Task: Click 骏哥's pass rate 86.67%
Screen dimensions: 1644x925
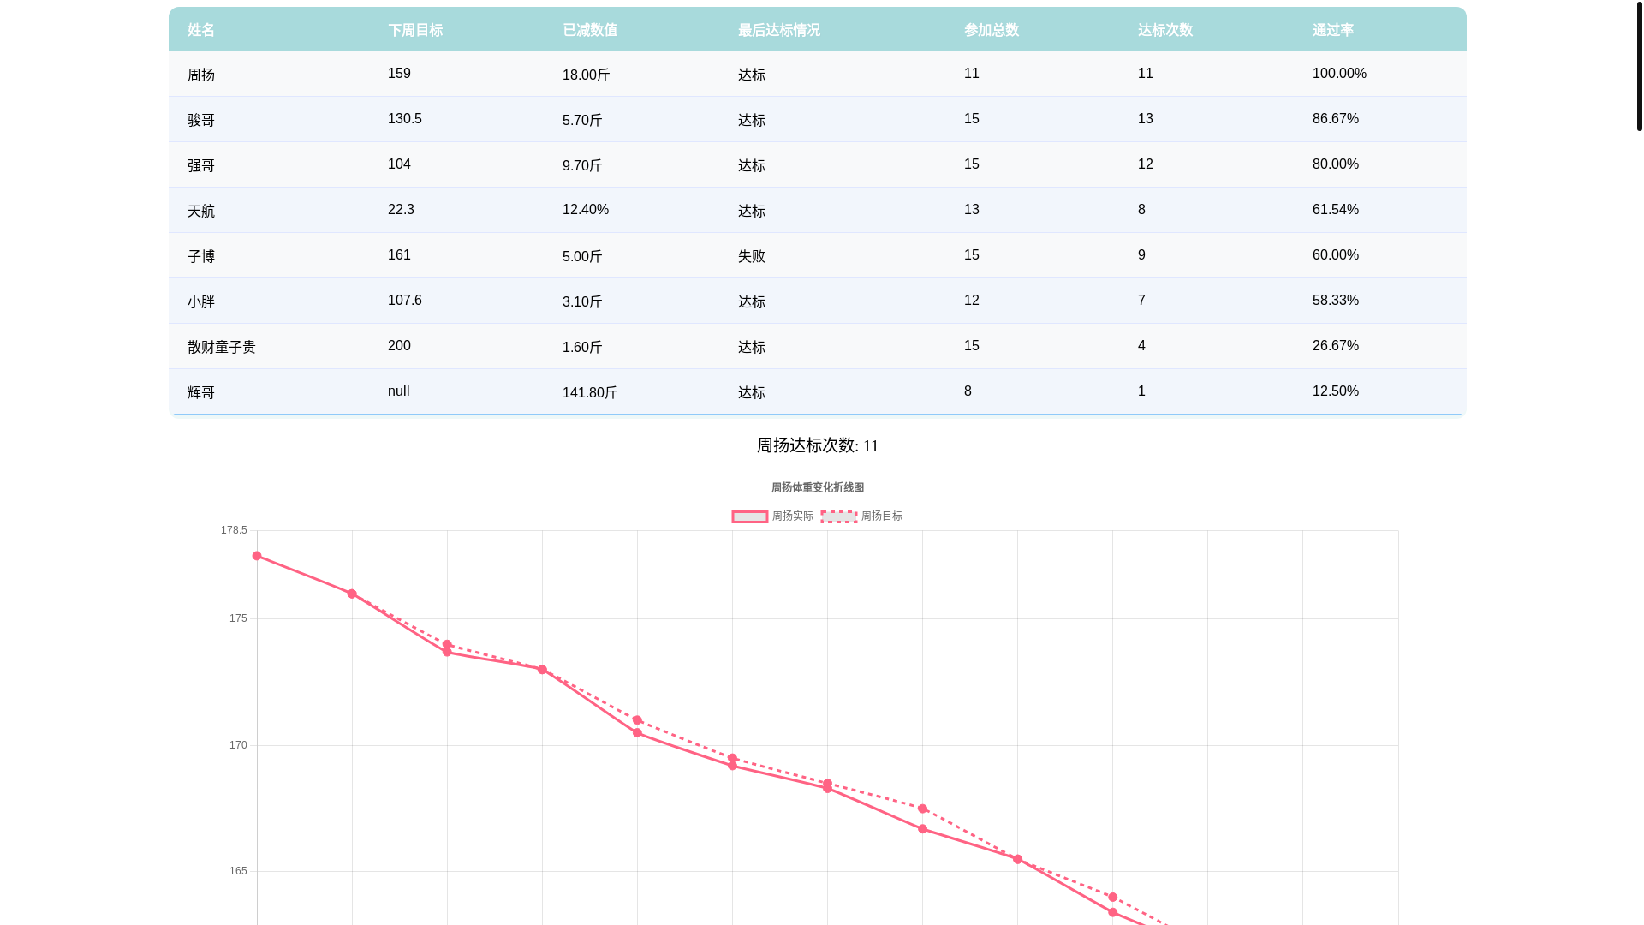Action: pos(1336,119)
